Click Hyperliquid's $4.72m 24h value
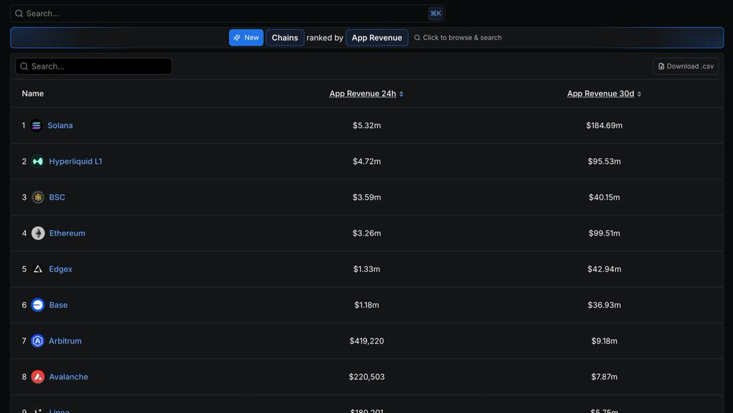This screenshot has width=733, height=413. coord(366,161)
